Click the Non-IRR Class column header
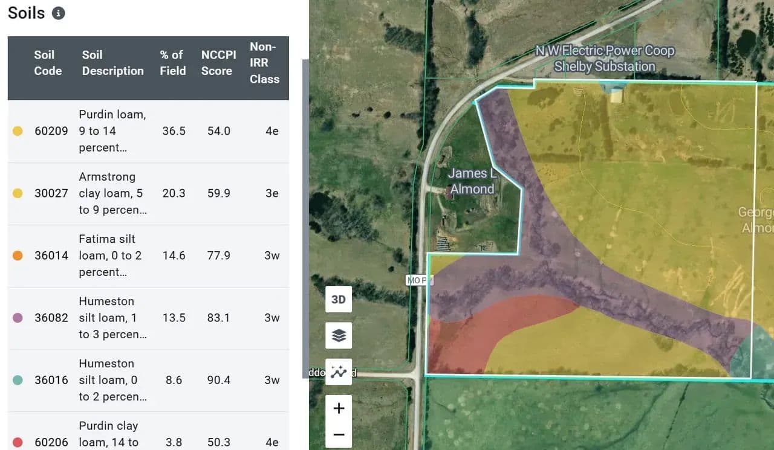This screenshot has width=774, height=450. pyautogui.click(x=264, y=63)
